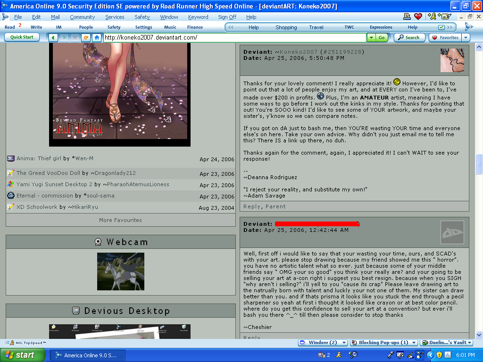Click the green Go button
Viewport: 483px width, 362px height.
pos(381,38)
